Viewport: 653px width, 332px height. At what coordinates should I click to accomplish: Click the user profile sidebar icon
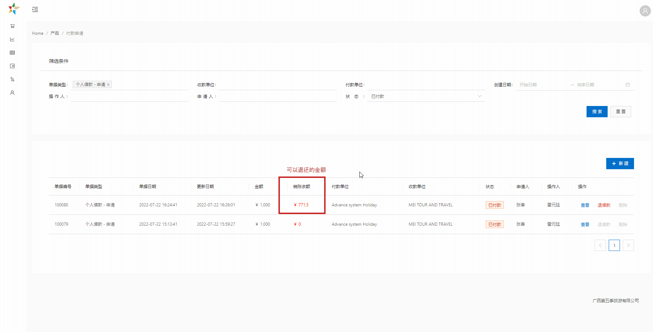tap(12, 93)
